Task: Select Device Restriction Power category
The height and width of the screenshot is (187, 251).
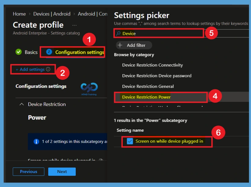Action: pos(146,97)
